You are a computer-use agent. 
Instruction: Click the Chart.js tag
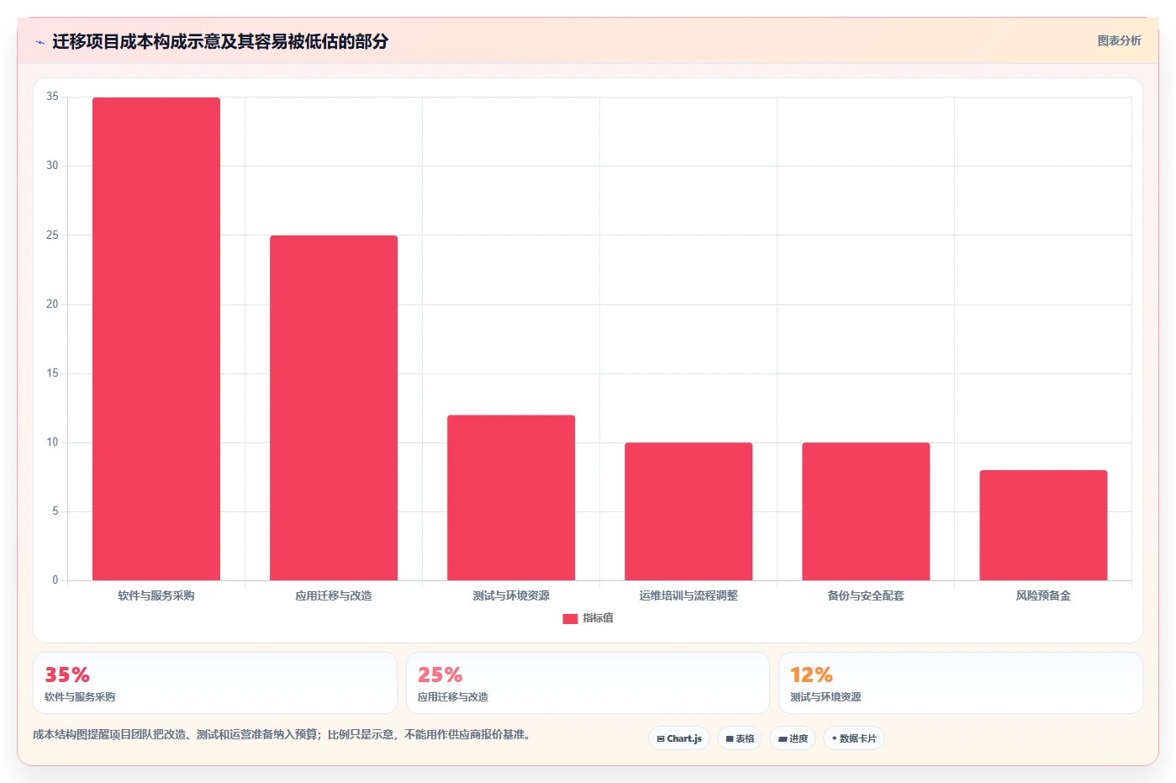[x=679, y=738]
